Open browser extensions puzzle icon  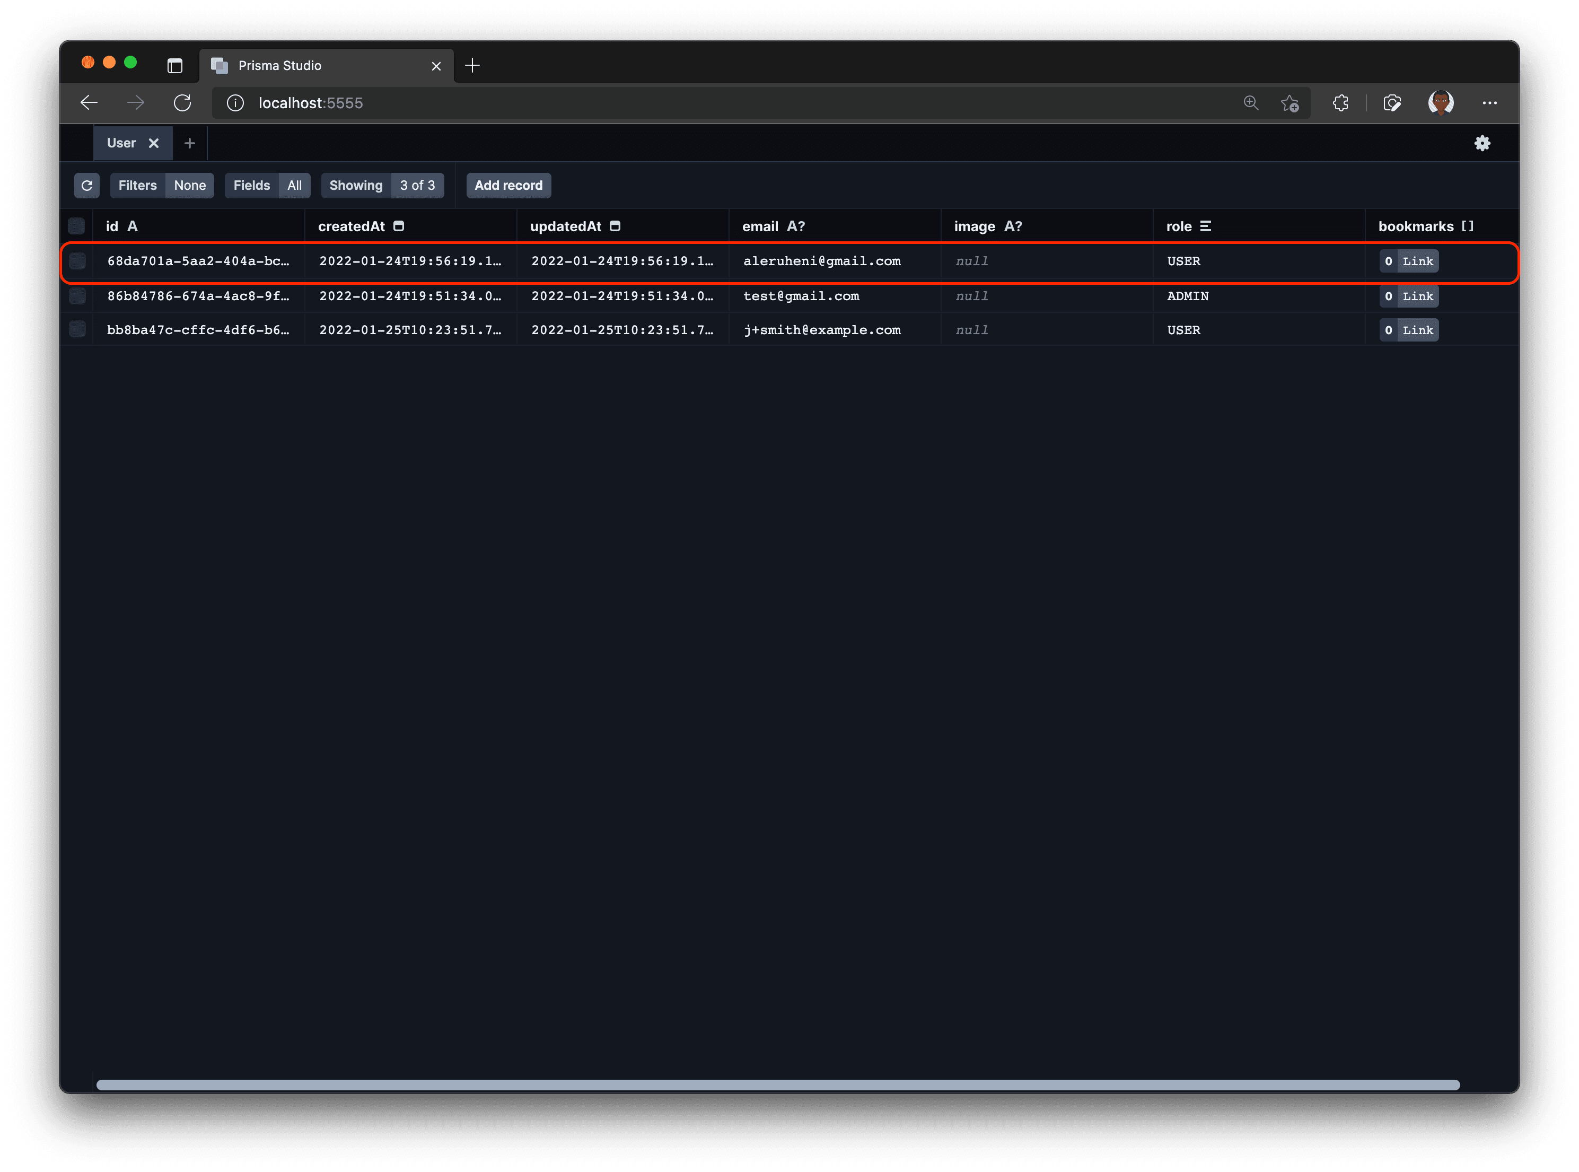[x=1340, y=103]
